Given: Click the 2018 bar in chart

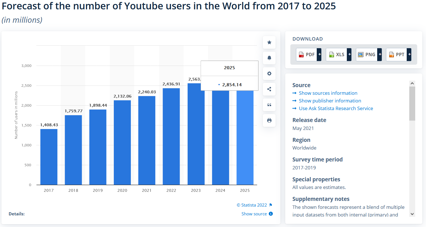Looking at the screenshot, I should pos(73,150).
